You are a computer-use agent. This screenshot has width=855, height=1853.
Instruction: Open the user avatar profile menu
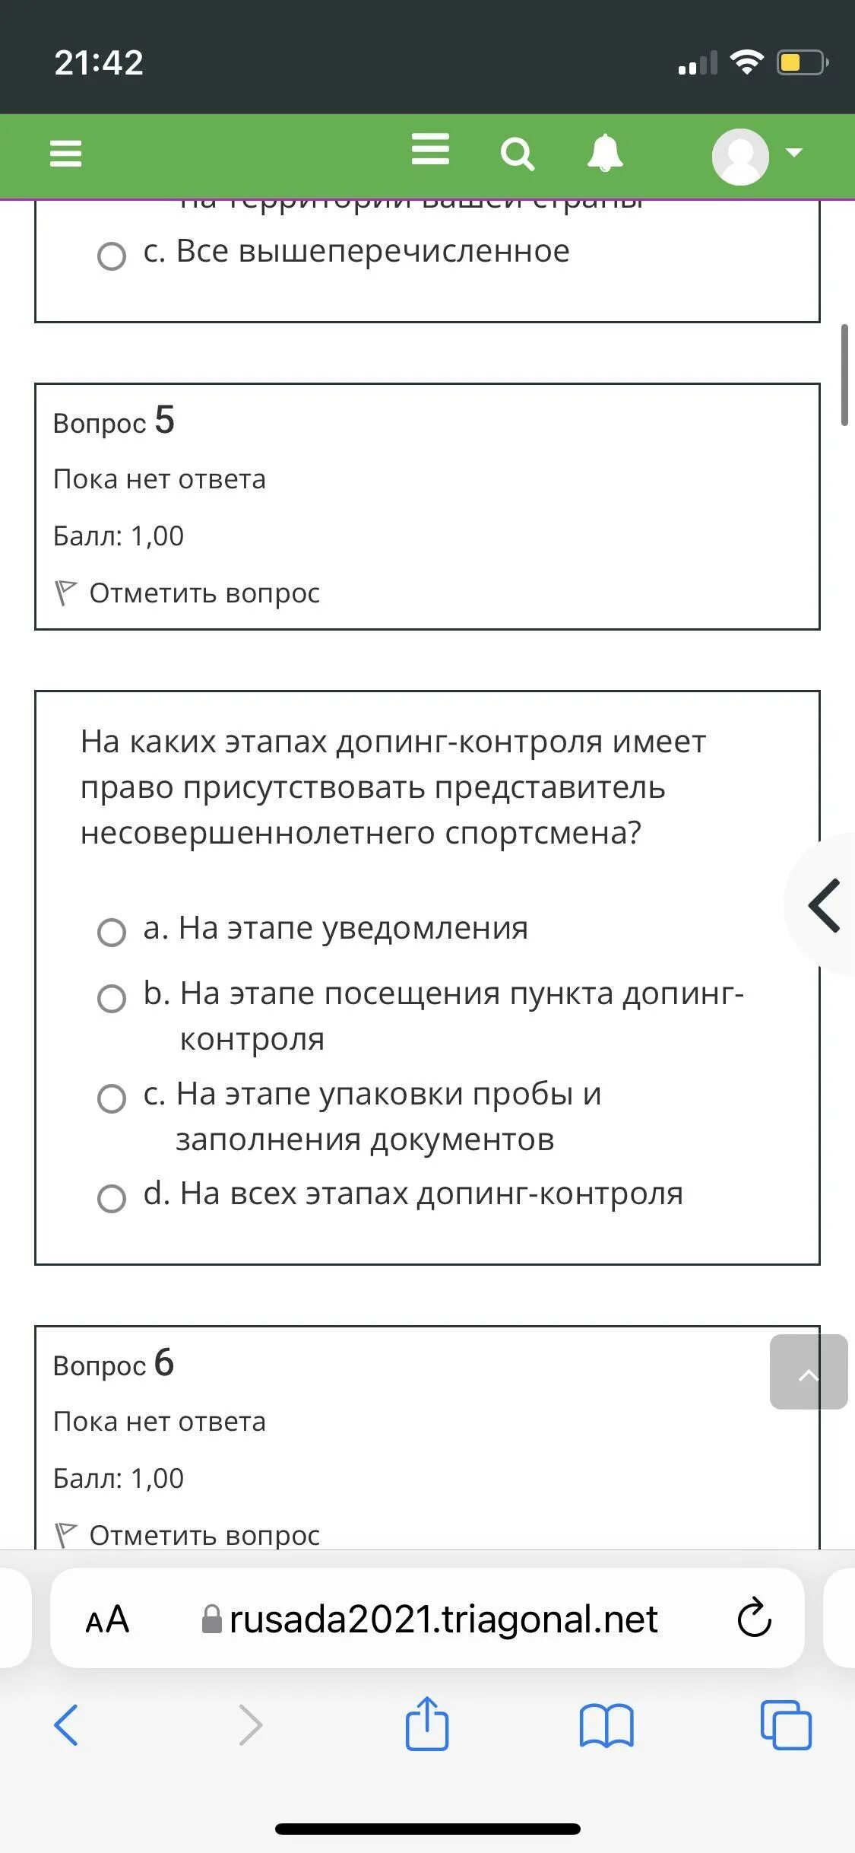click(x=740, y=156)
